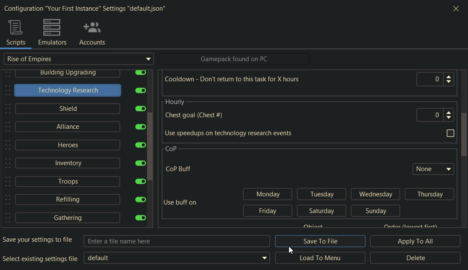Decrease the Chest goal value
468x270 pixels.
[449, 118]
